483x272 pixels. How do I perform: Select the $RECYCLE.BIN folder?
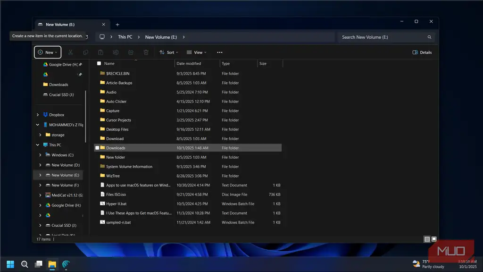tap(188, 74)
